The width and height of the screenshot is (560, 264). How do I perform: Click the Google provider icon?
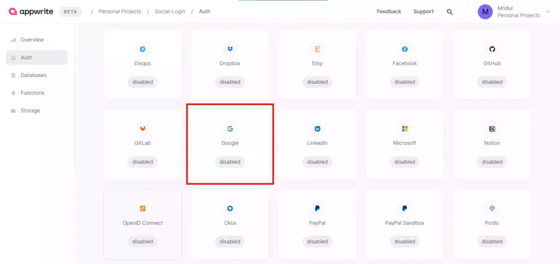(230, 129)
